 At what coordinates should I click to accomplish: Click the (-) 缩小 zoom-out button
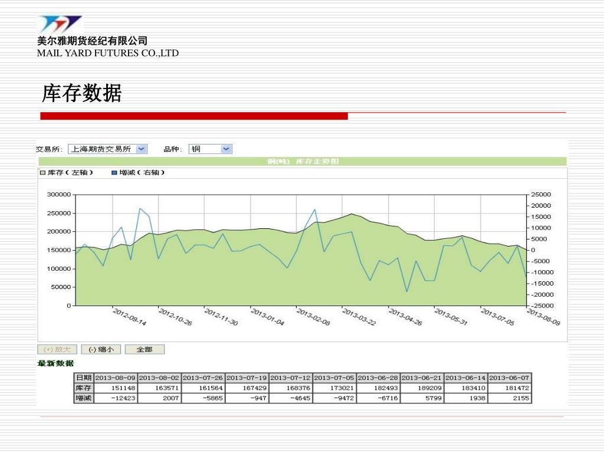coord(101,349)
